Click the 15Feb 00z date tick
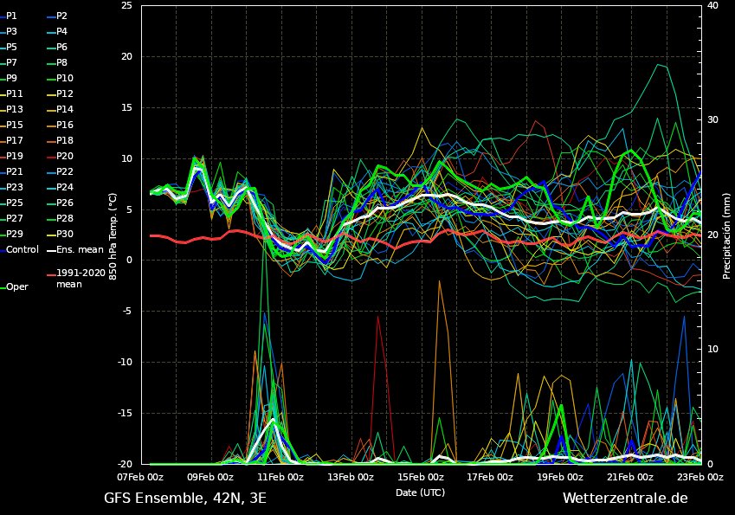Viewport: 735px width, 515px height. pyautogui.click(x=421, y=477)
